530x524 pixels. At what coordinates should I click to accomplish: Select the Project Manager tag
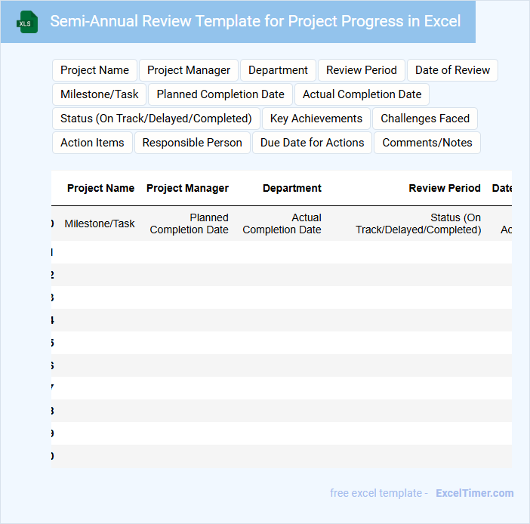tap(189, 70)
